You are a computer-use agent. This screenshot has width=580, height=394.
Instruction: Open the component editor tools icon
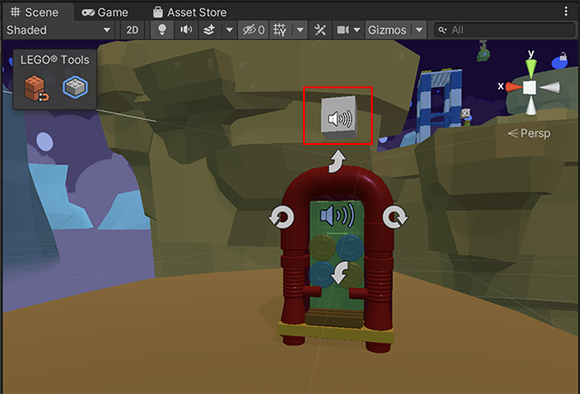coord(321,30)
